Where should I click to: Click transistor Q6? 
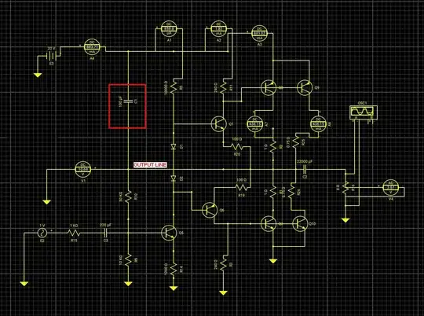coord(210,210)
